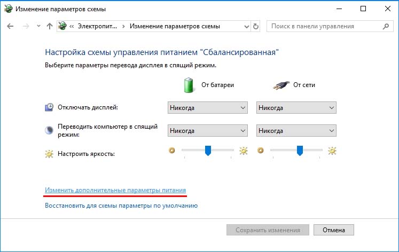Click the double chevron in address bar
This screenshot has width=399, height=252.
(x=72, y=26)
